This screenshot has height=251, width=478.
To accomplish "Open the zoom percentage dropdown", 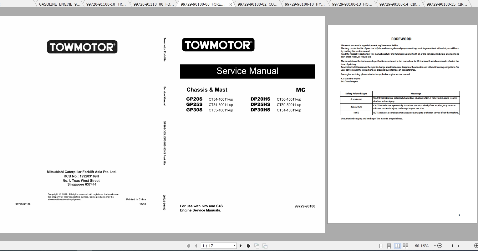I will click(x=435, y=246).
